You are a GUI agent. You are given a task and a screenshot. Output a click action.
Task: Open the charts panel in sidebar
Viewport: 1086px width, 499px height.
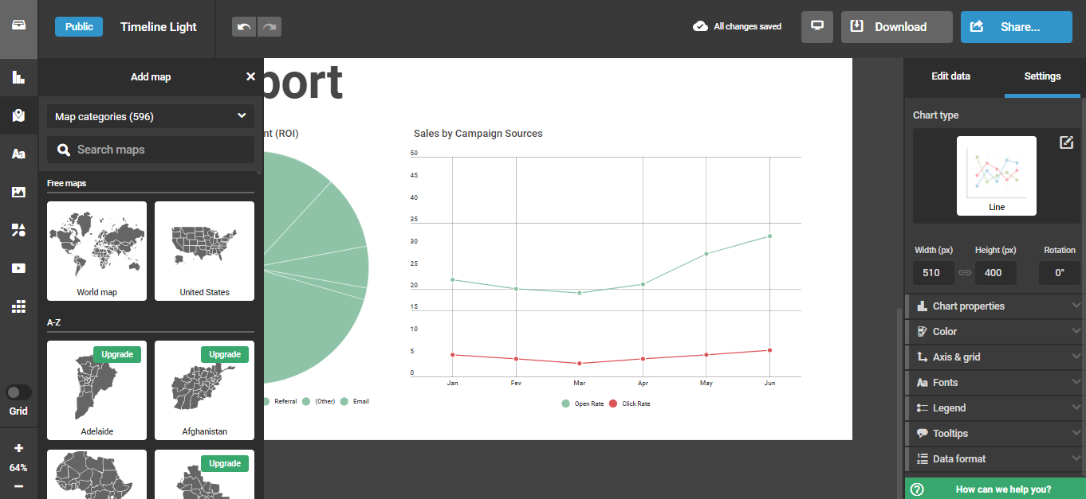coord(18,77)
